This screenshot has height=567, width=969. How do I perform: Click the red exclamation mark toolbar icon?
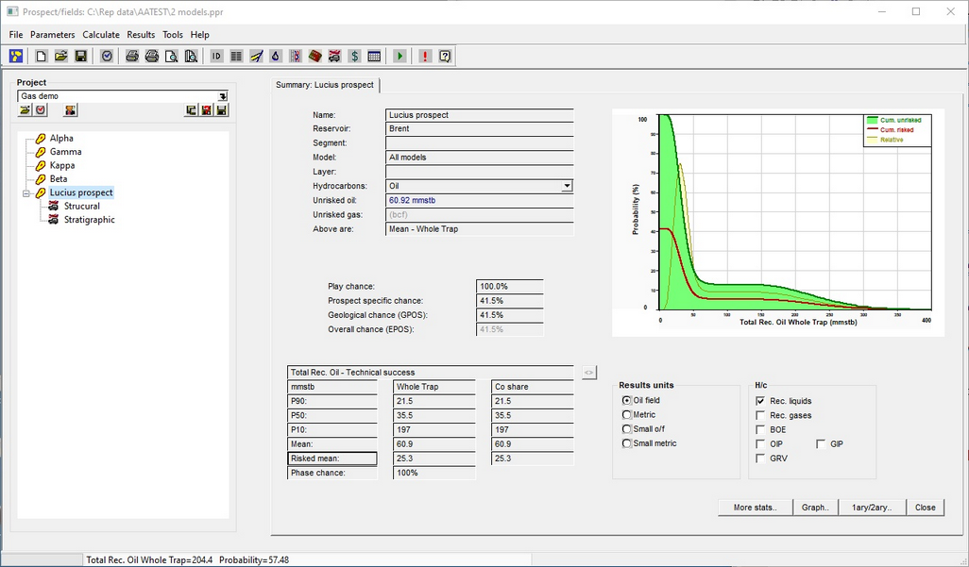[x=425, y=57]
